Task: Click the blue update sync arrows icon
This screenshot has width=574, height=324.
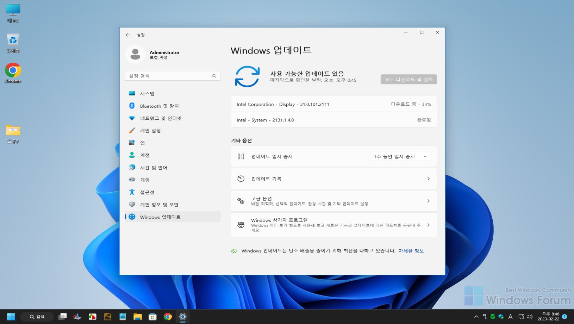Action: 247,76
